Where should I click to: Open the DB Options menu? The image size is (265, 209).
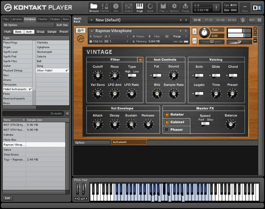click(x=28, y=25)
